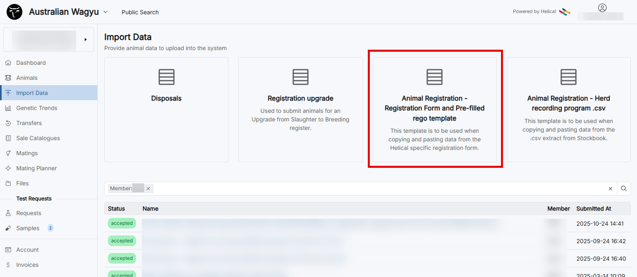
Task: Click the Australian Wagyu bull logo
Action: 15,12
